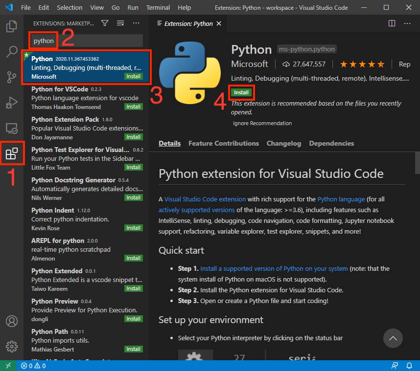Open editor more actions ellipsis
This screenshot has height=371, width=420.
point(407,23)
